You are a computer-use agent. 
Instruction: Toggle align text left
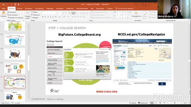click(73, 17)
